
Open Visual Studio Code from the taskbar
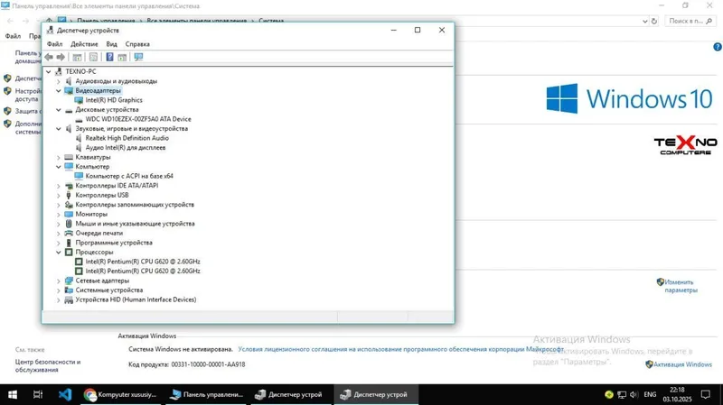(65, 394)
